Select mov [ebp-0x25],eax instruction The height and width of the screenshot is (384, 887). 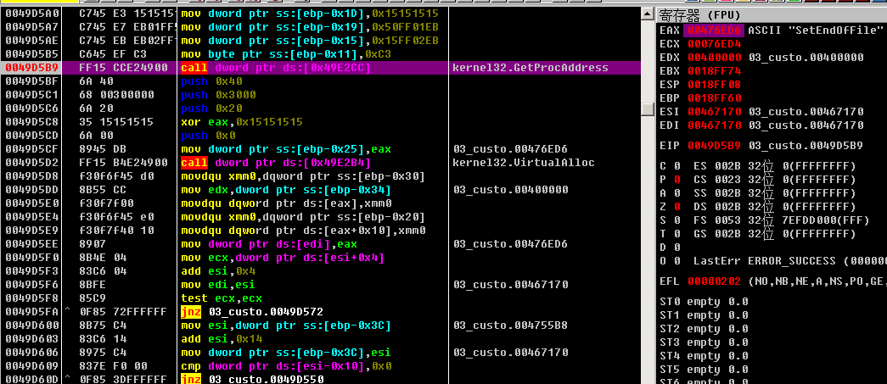(x=286, y=148)
